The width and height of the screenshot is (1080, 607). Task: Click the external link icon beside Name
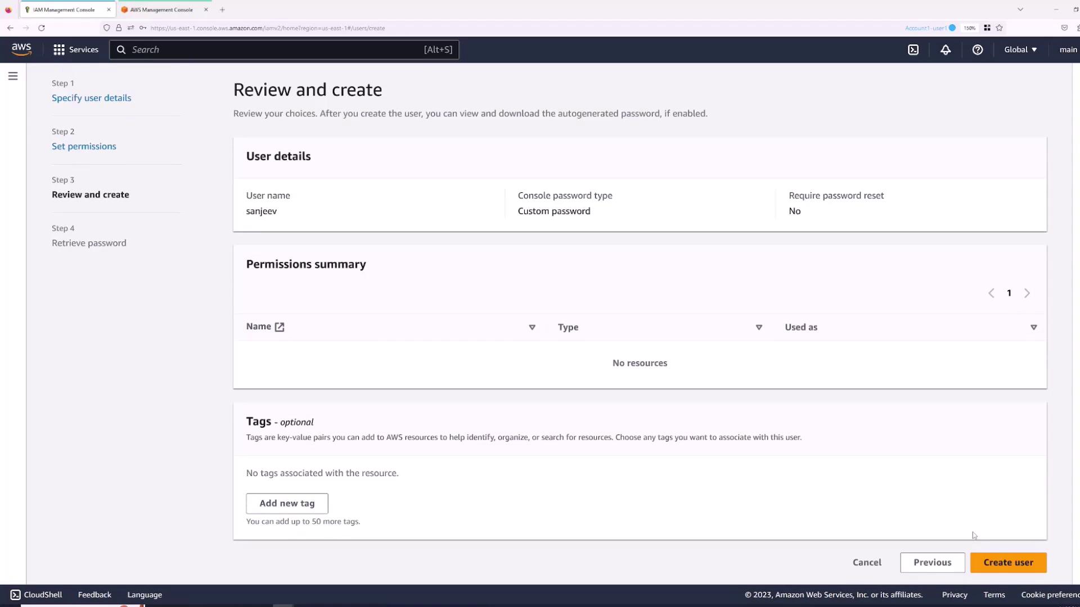[280, 327]
